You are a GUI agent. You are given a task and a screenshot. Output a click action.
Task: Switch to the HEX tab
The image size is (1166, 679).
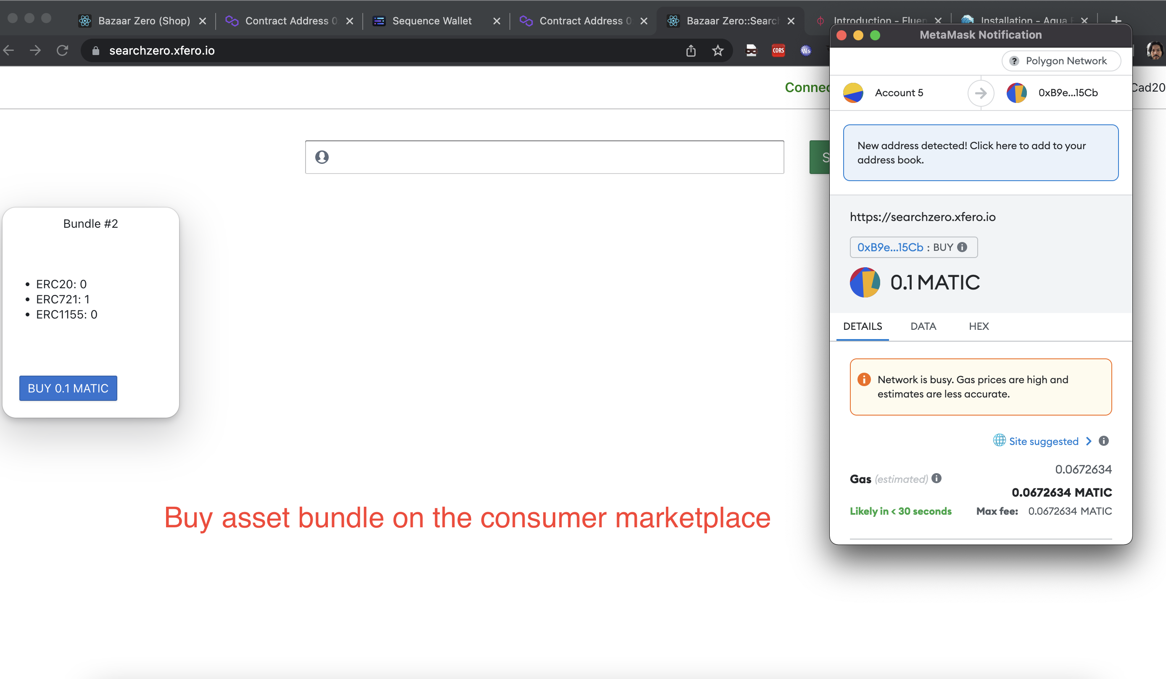(x=979, y=326)
